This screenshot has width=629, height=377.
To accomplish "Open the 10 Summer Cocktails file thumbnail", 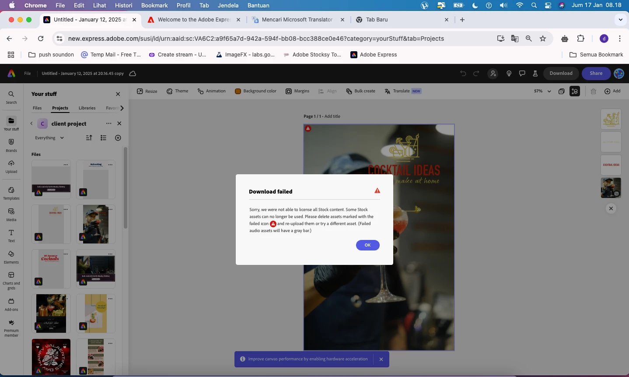I will [x=51, y=269].
